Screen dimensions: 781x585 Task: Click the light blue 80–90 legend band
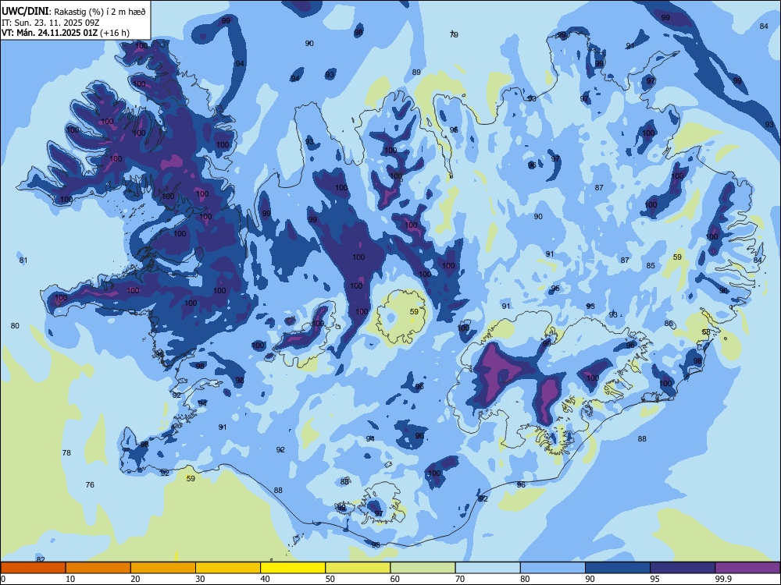click(x=553, y=568)
